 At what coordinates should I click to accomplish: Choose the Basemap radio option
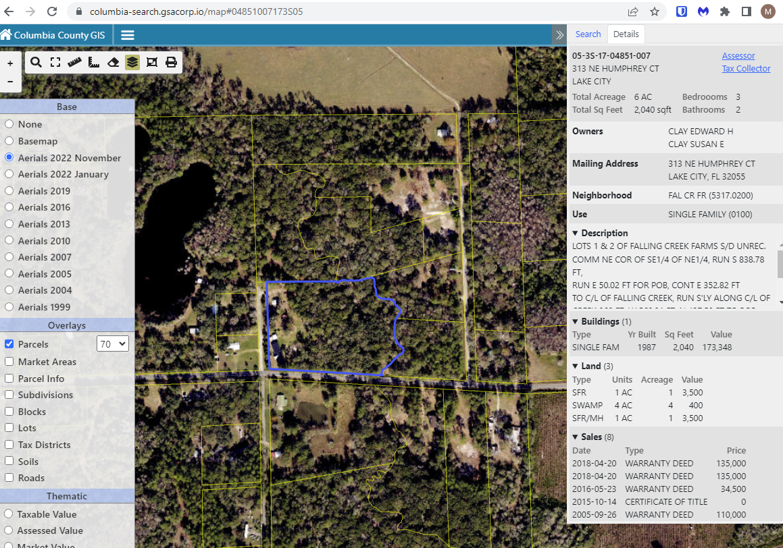pyautogui.click(x=9, y=141)
